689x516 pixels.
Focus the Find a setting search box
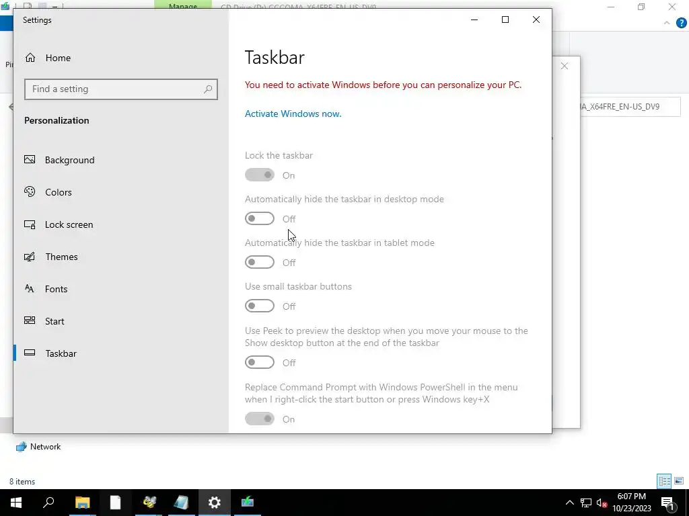[x=121, y=89]
